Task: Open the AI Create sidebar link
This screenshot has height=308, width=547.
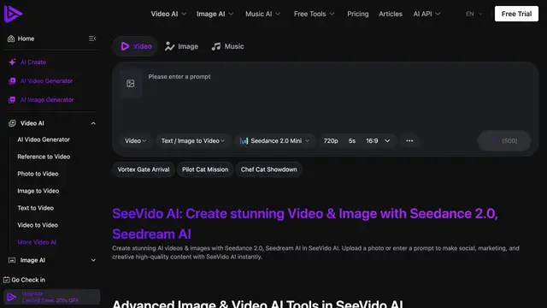Action: [33, 62]
